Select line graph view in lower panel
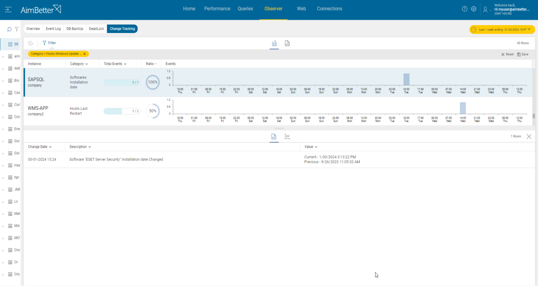The height and width of the screenshot is (286, 538). point(287,137)
